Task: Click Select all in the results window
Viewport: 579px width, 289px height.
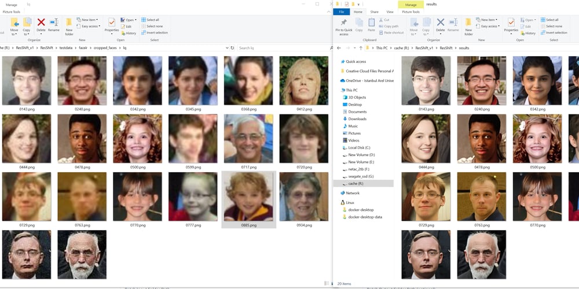Action: coord(549,20)
